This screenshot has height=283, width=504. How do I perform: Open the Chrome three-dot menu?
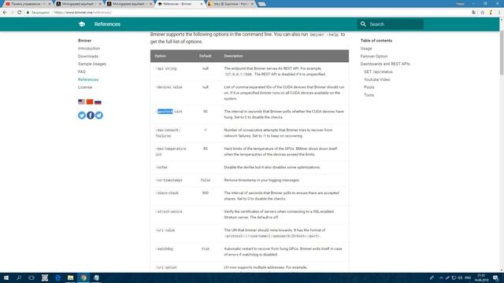pyautogui.click(x=499, y=13)
